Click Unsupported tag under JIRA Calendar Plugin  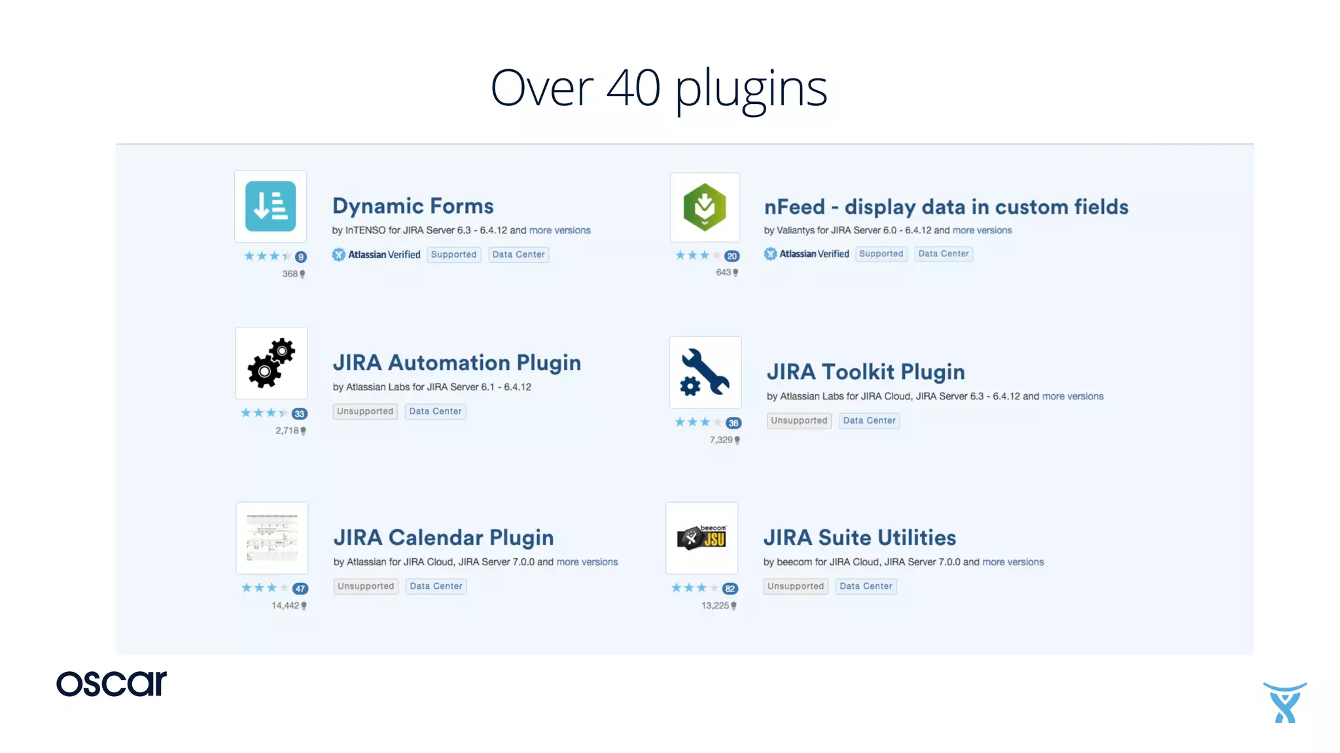366,586
